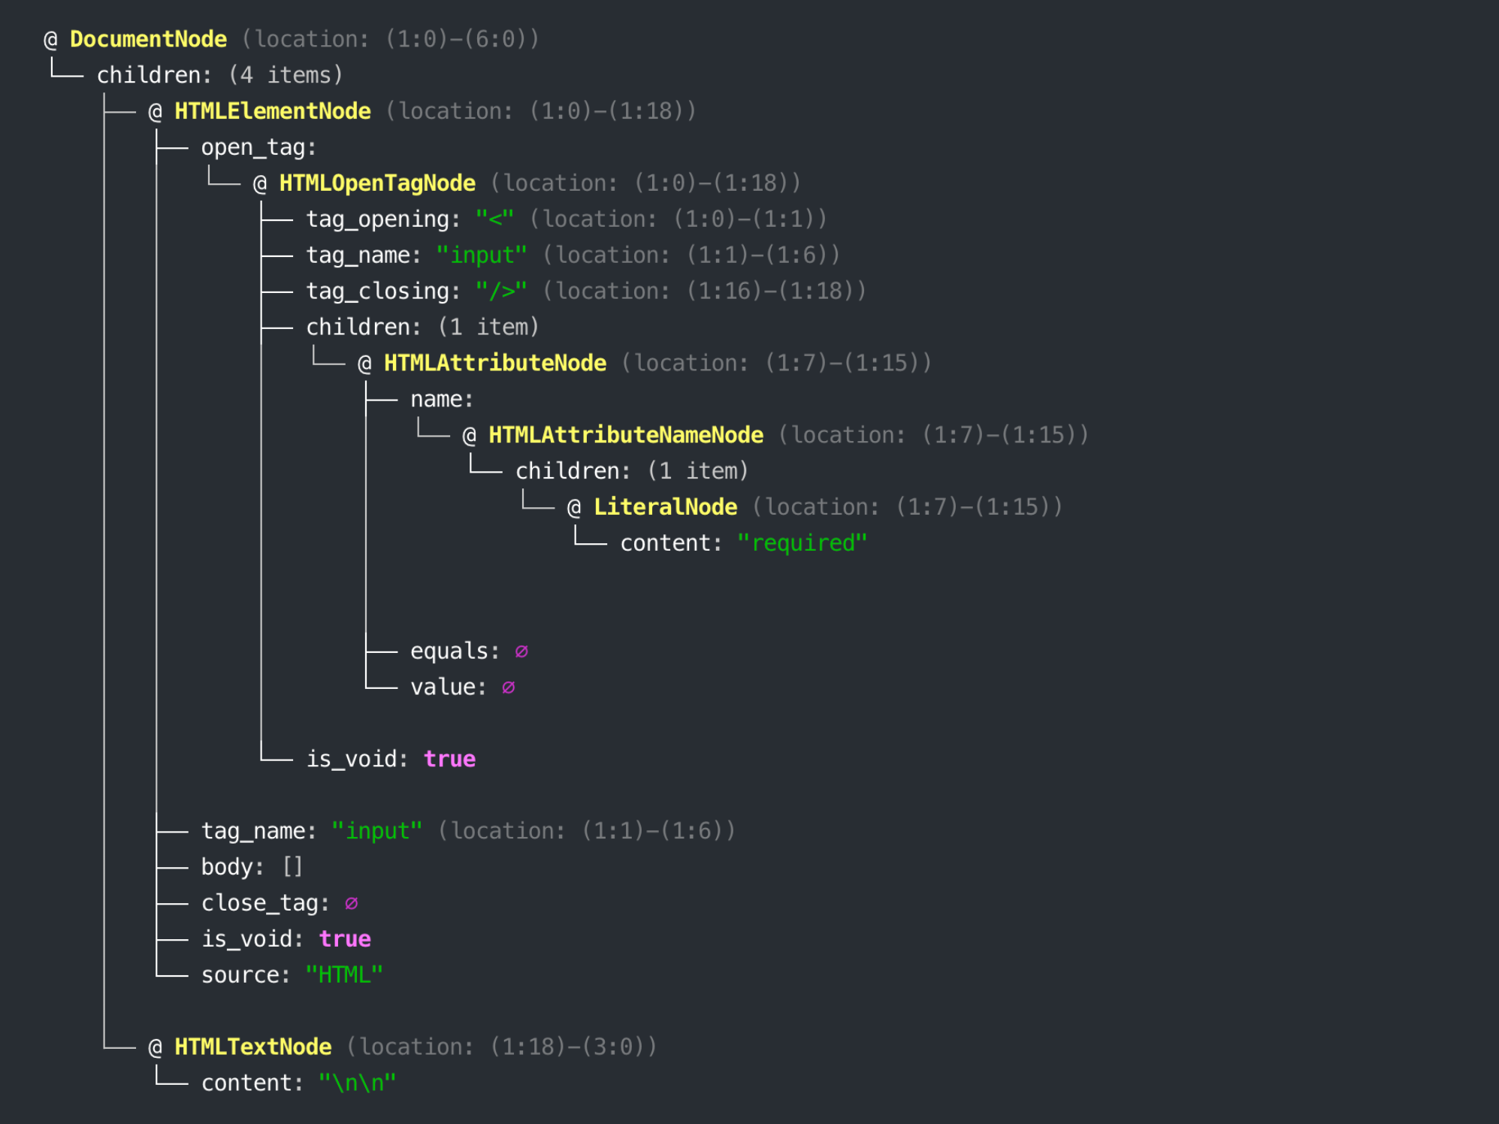The width and height of the screenshot is (1499, 1124).
Task: Collapse the open_tag branch
Action: (258, 147)
